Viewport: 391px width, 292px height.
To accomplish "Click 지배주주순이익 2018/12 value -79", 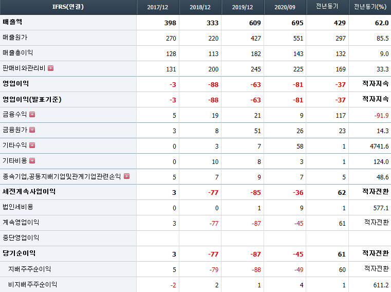I will tap(214, 270).
